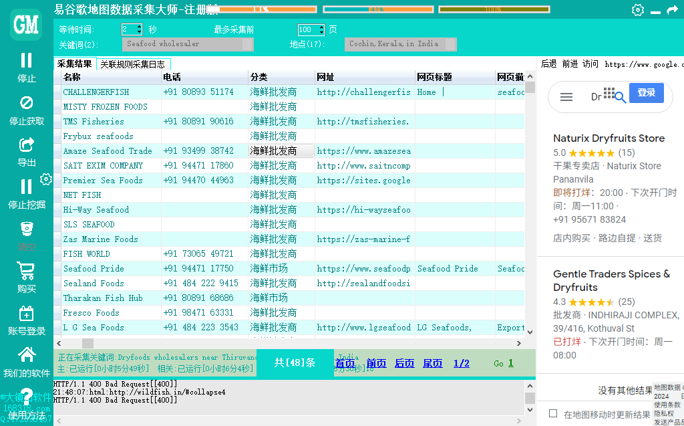Screen dimensions: 684x426
Task: Increase the 最多采集前 page count
Action: point(322,27)
